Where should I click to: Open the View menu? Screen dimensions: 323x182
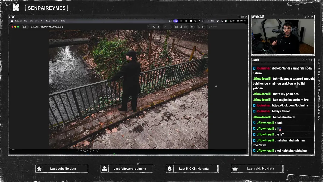click(x=37, y=21)
